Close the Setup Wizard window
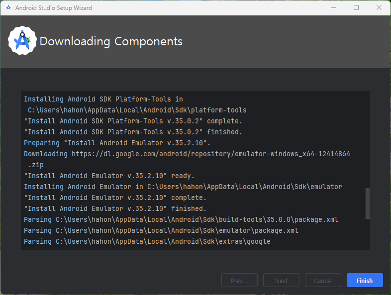The width and height of the screenshot is (391, 295). tap(379, 8)
